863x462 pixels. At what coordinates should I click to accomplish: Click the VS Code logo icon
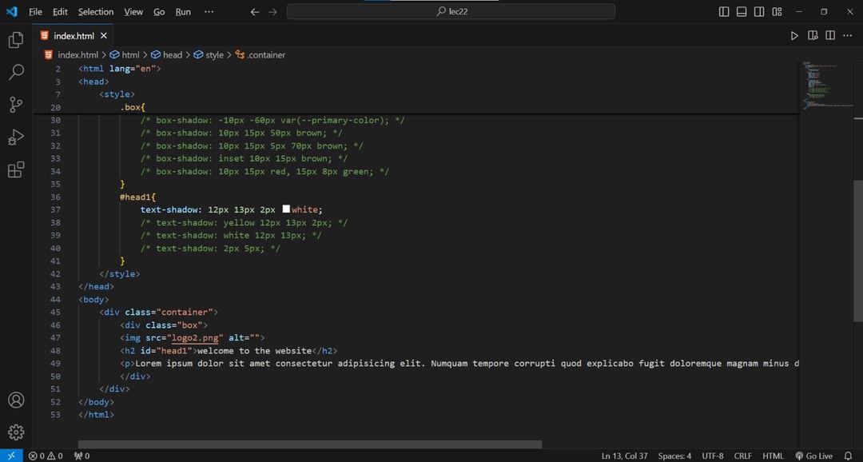11,11
